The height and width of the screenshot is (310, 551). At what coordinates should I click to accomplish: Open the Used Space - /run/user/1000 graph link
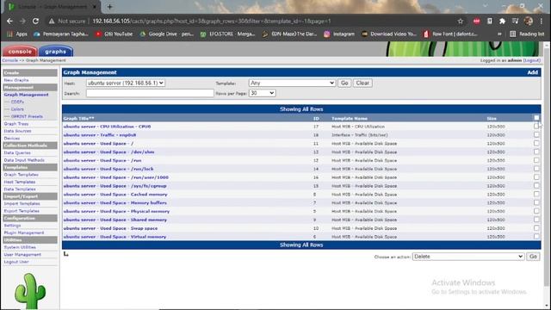pyautogui.click(x=115, y=177)
